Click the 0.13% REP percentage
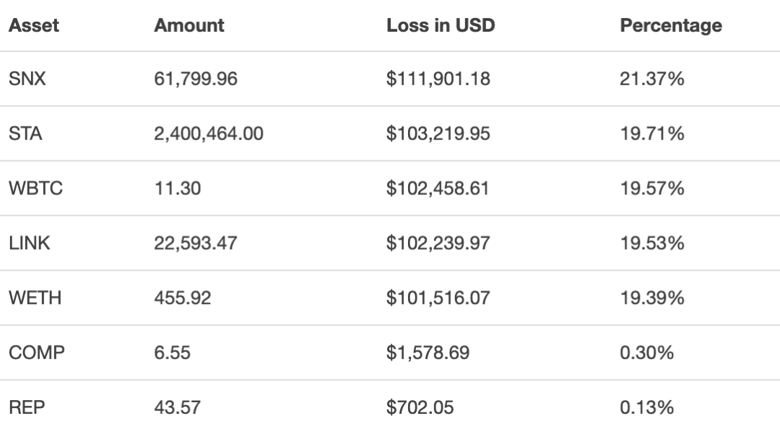The image size is (780, 434). 646,407
